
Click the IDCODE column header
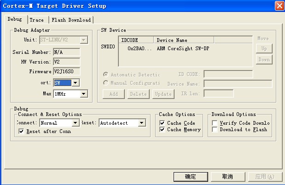[136, 40]
